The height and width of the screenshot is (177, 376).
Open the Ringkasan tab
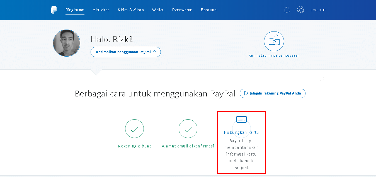[x=75, y=10]
